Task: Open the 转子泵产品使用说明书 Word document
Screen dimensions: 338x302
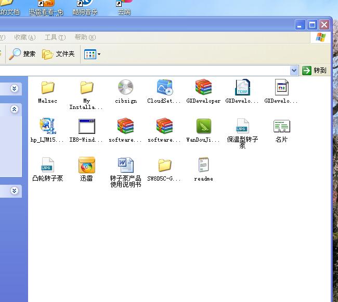Action: (x=125, y=166)
